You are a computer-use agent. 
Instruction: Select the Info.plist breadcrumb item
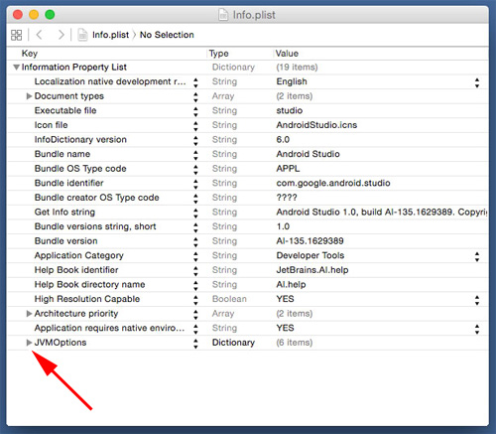(110, 35)
